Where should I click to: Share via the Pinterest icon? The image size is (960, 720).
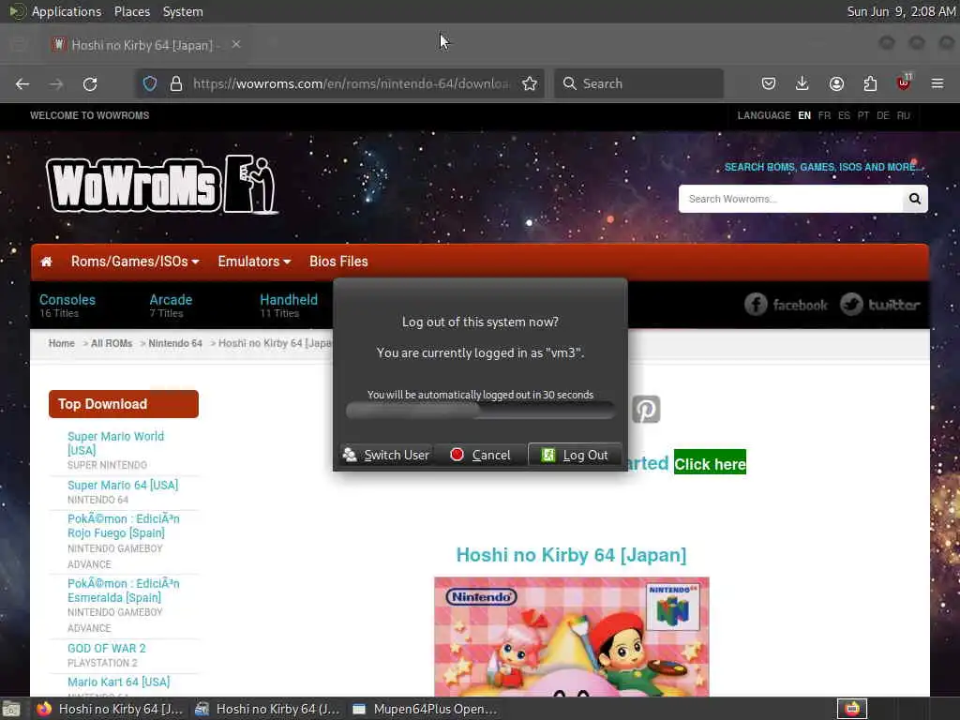[x=646, y=409]
